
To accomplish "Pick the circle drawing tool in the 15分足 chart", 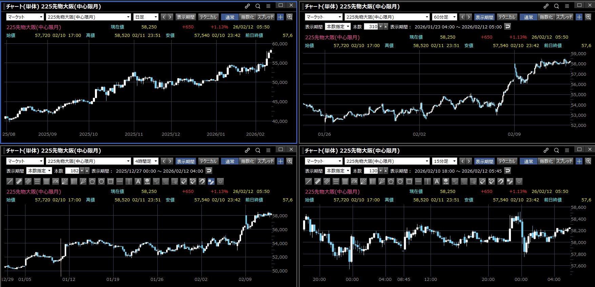I will (x=400, y=181).
